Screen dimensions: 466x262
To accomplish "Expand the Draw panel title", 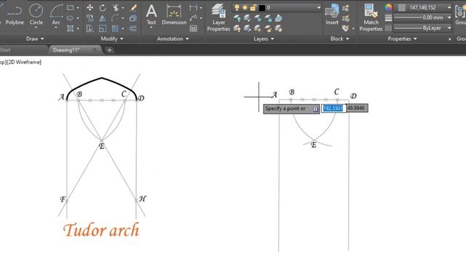I will coord(35,39).
